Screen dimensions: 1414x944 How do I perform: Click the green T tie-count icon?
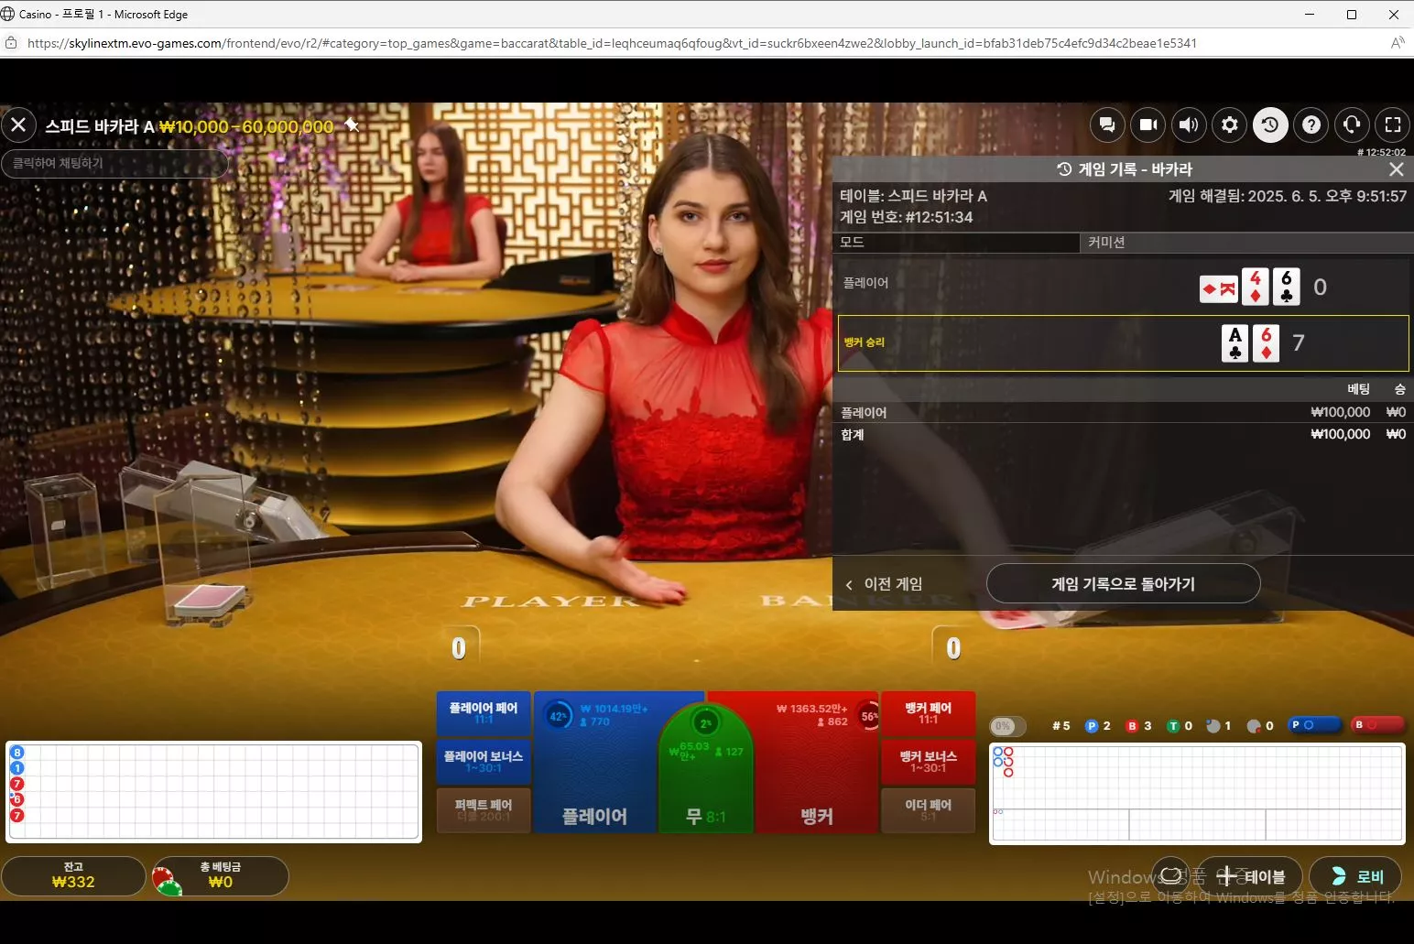click(x=1172, y=726)
